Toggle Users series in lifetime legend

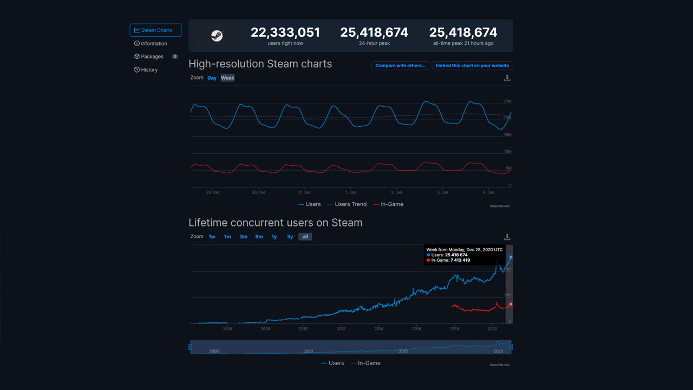[332, 363]
